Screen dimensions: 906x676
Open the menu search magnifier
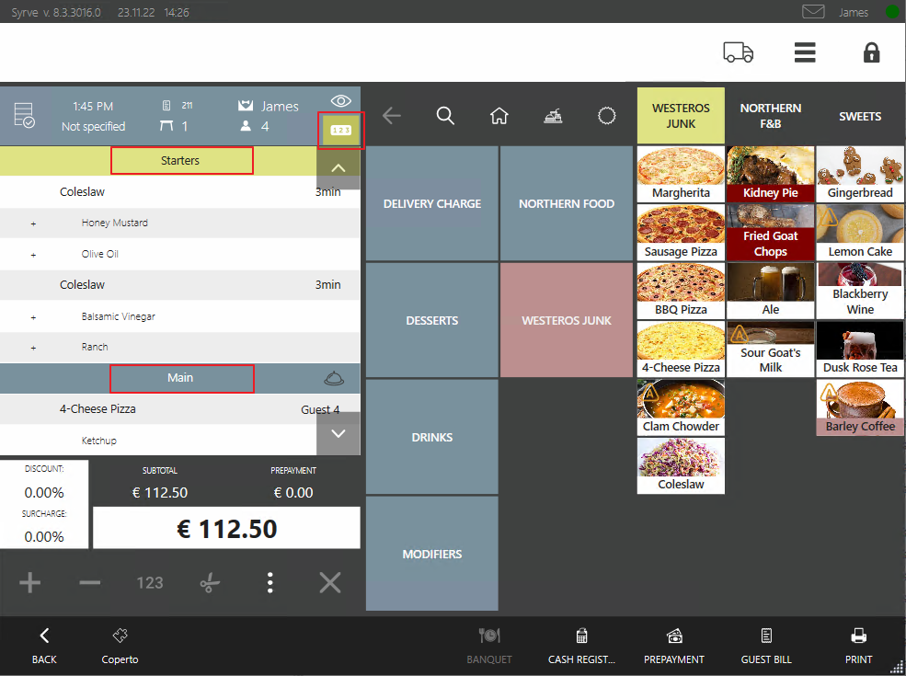pos(445,116)
